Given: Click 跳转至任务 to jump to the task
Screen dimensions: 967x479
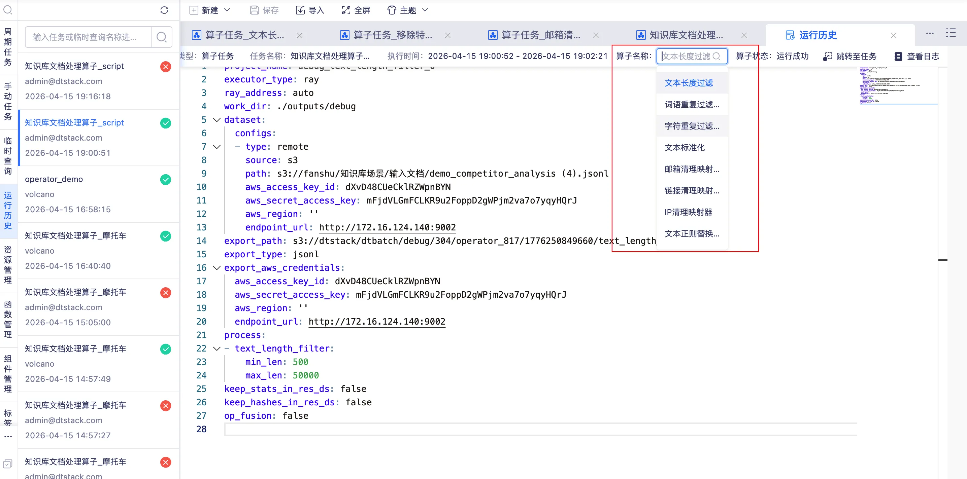Looking at the screenshot, I should (850, 56).
